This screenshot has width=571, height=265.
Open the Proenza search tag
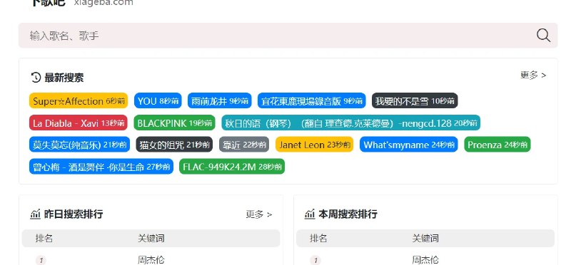coord(497,145)
